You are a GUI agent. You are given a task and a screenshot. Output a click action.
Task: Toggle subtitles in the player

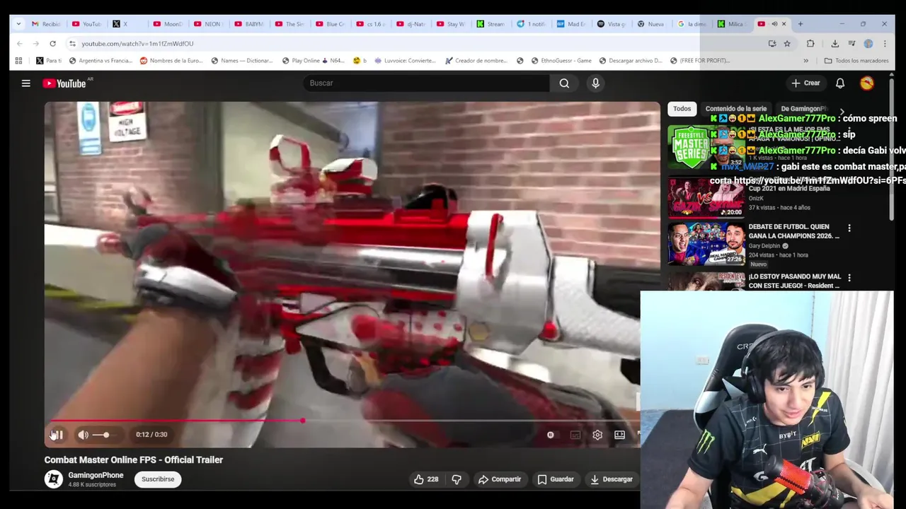point(575,435)
